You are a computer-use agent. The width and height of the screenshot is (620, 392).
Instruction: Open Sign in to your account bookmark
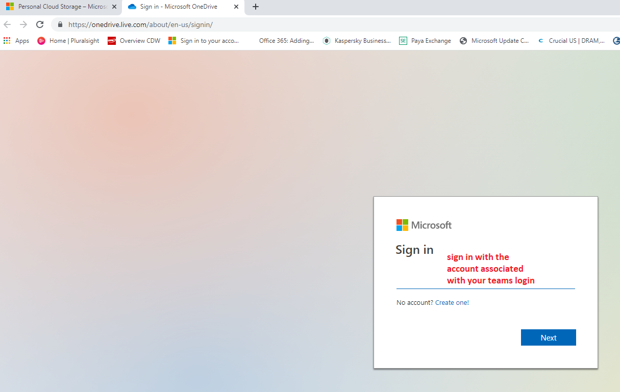coord(204,41)
